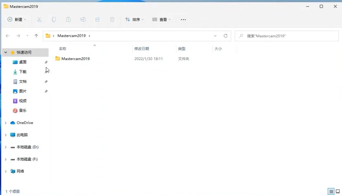Expand the 网络 tree node
The image size is (342, 195).
point(6,172)
